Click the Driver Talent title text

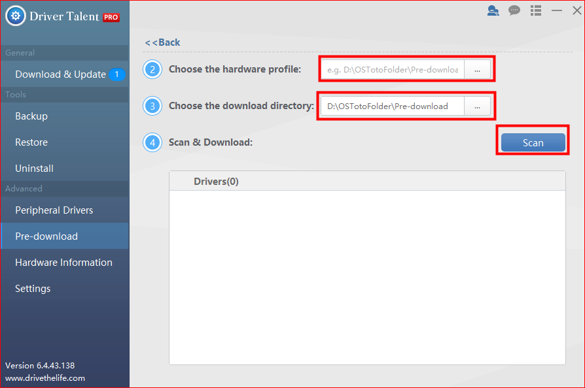pos(64,16)
